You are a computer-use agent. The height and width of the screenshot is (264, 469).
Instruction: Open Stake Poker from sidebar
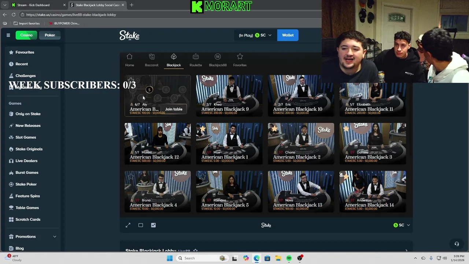[26, 184]
